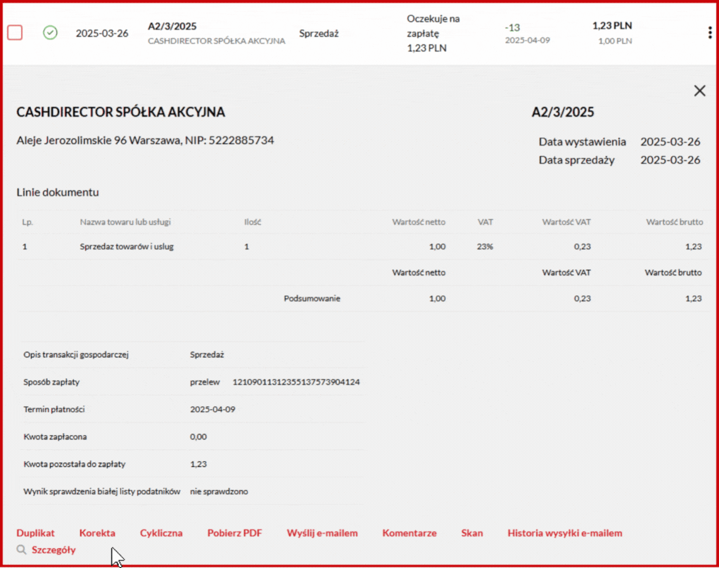Click the Kwota zapłacona value 0,00
Screen dimensions: 719x568
point(198,437)
